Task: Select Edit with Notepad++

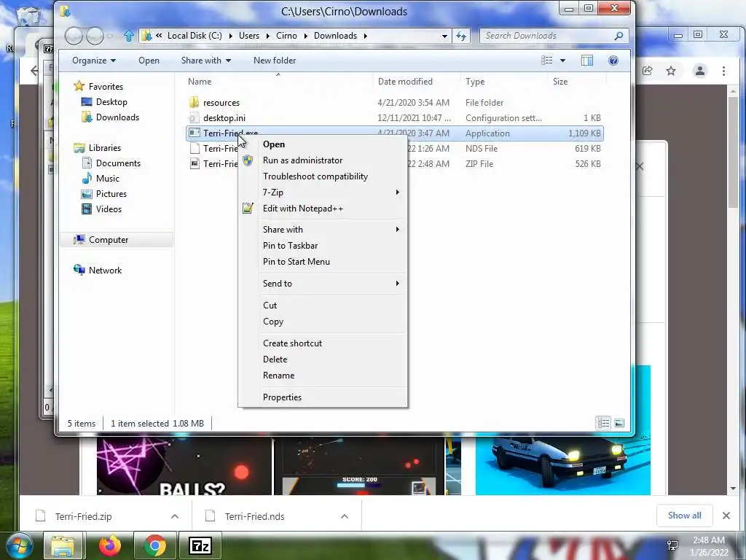Action: tap(323, 208)
